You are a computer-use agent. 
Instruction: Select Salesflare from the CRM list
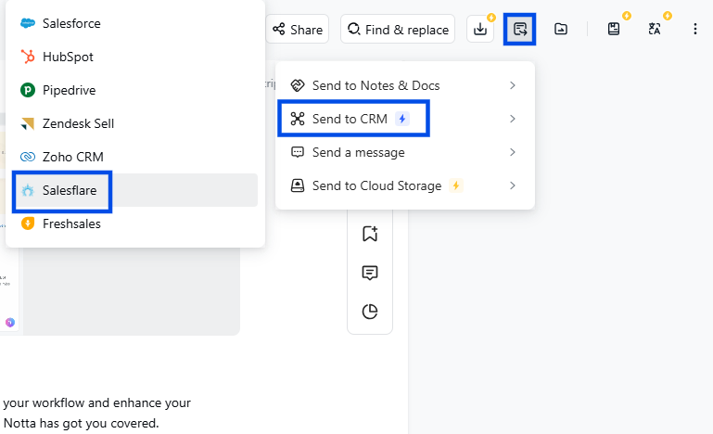click(135, 190)
